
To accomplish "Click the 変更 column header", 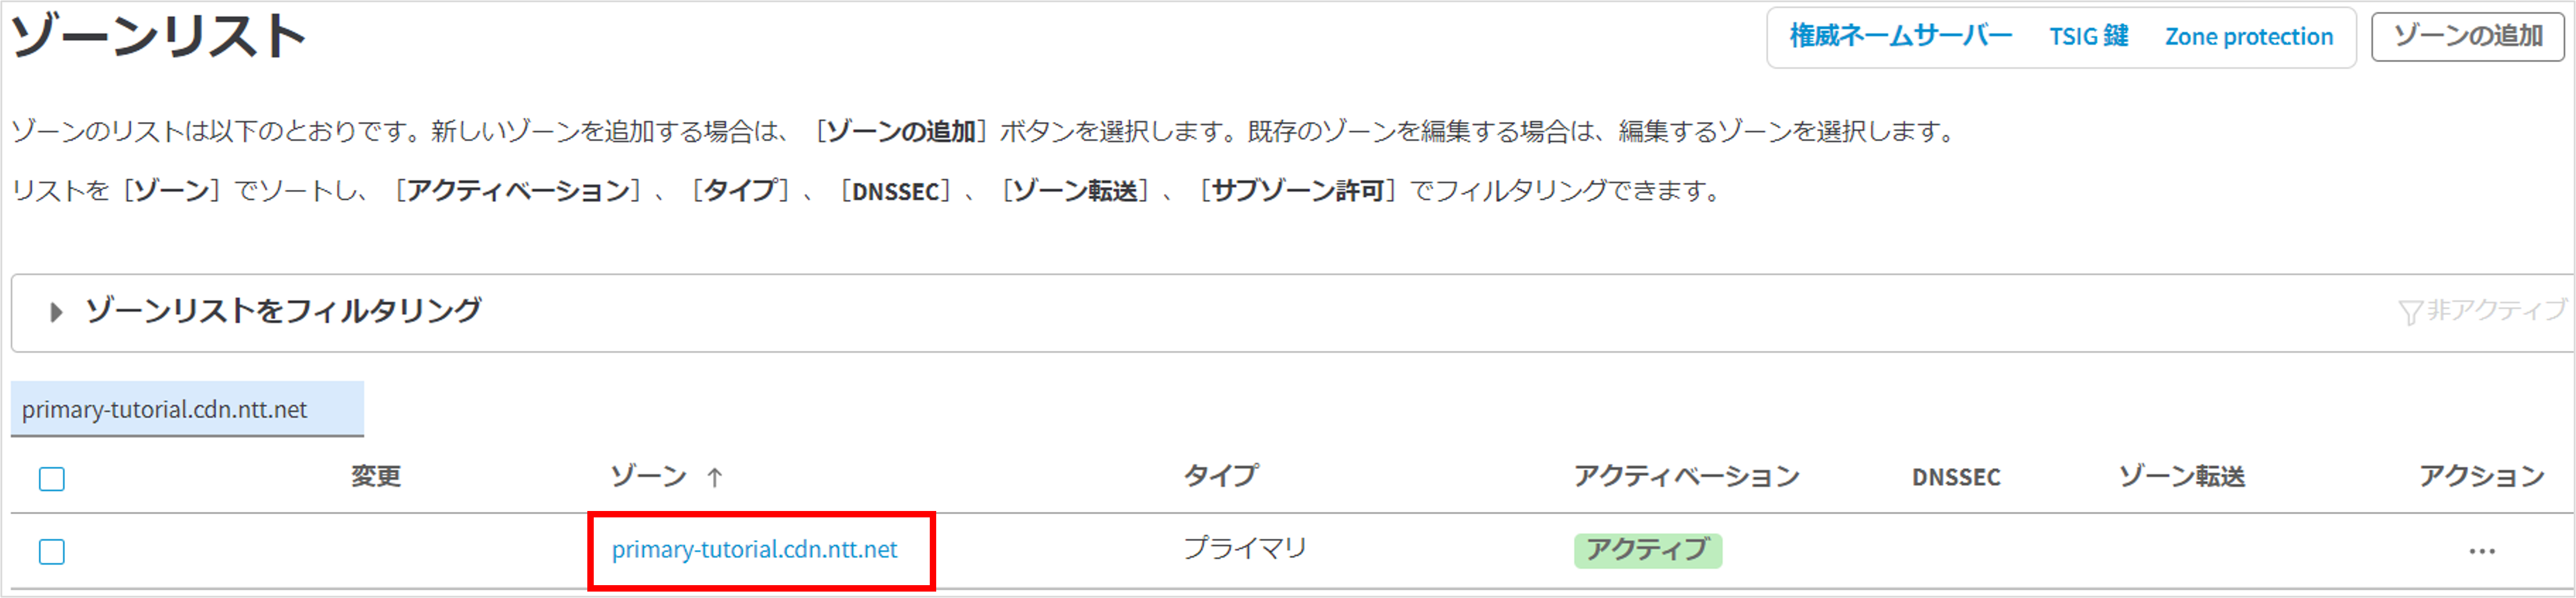I will pyautogui.click(x=375, y=476).
